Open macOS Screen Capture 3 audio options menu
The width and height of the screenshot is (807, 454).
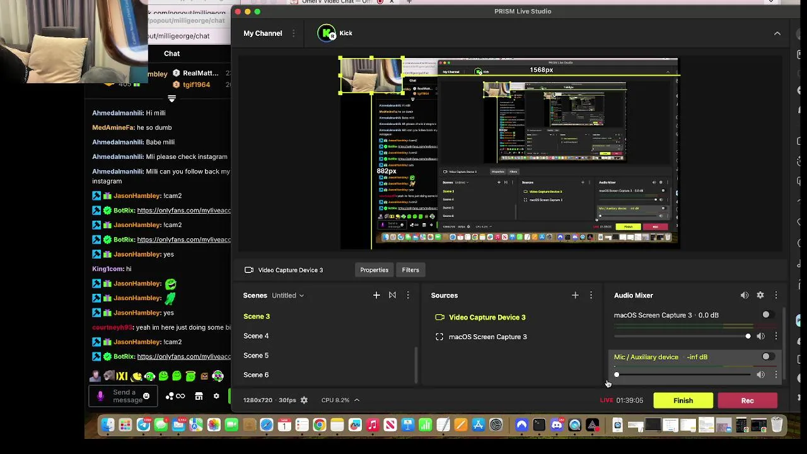(x=776, y=336)
